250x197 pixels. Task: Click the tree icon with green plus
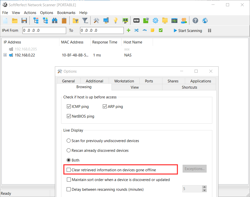click(45, 20)
